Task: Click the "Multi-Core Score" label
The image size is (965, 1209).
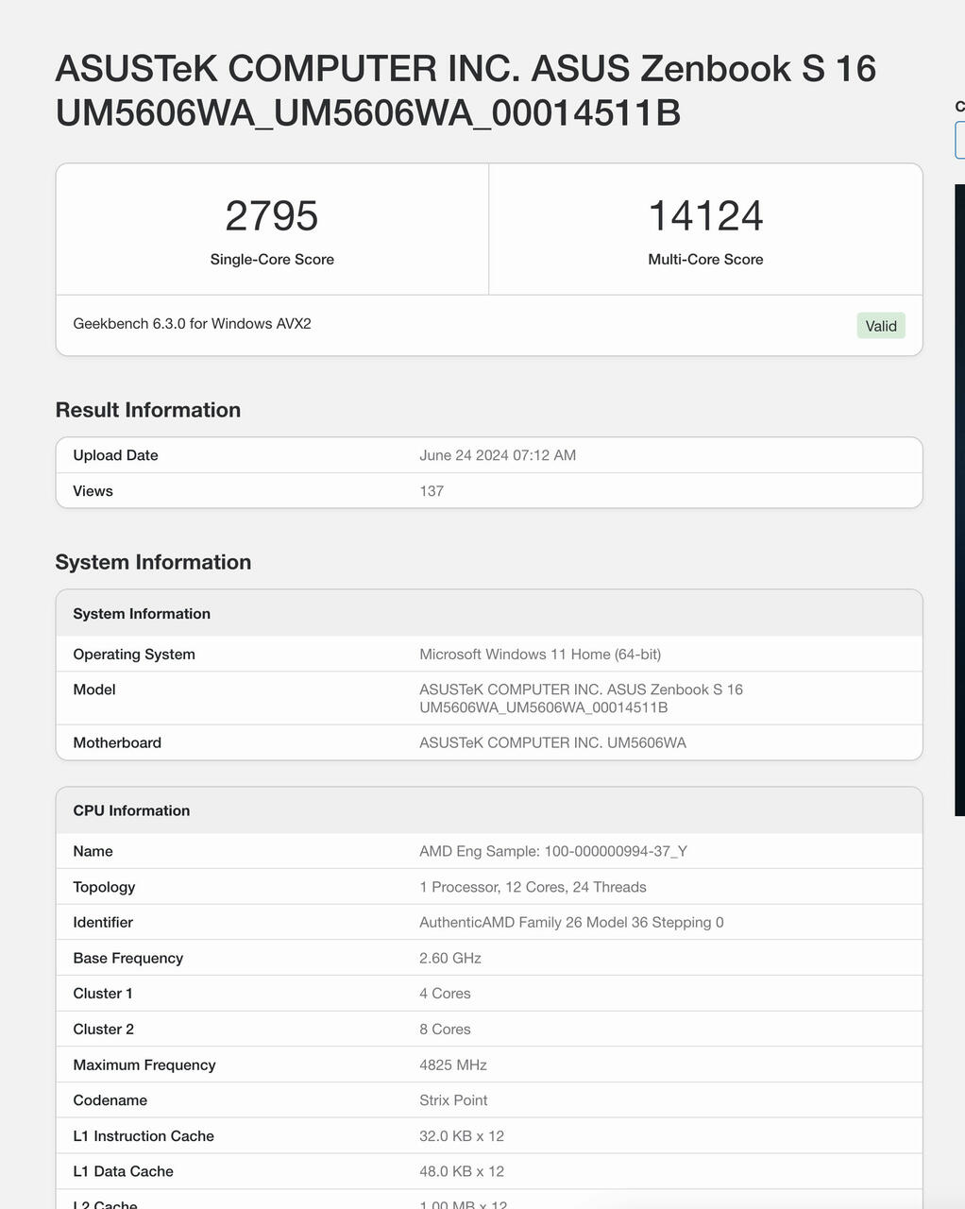Action: 705,260
